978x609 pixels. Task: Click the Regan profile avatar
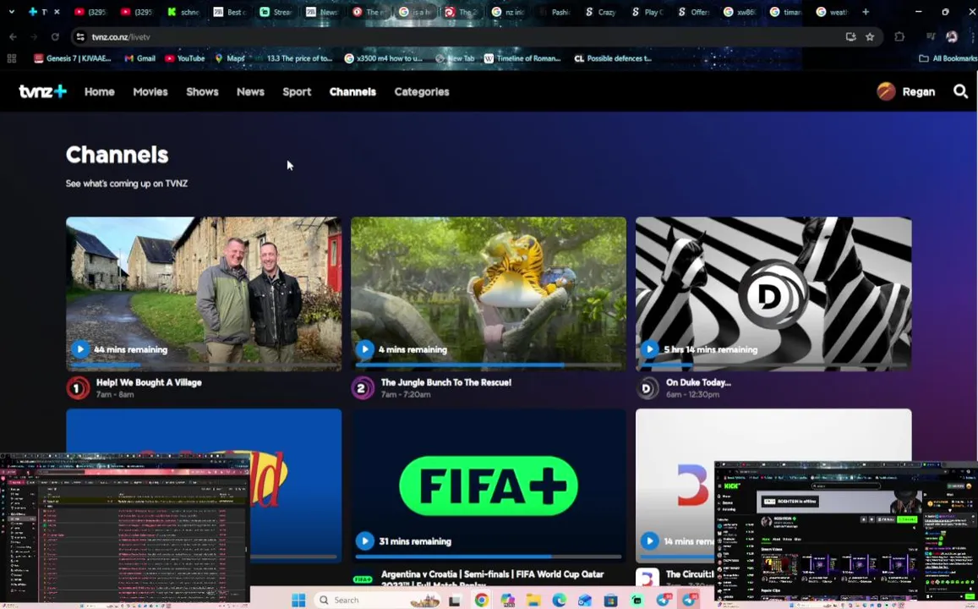(x=886, y=91)
